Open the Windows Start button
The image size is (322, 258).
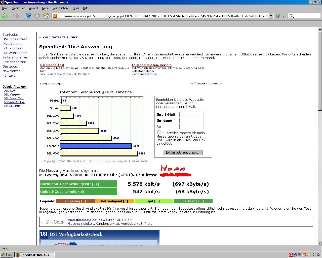[x=7, y=255]
